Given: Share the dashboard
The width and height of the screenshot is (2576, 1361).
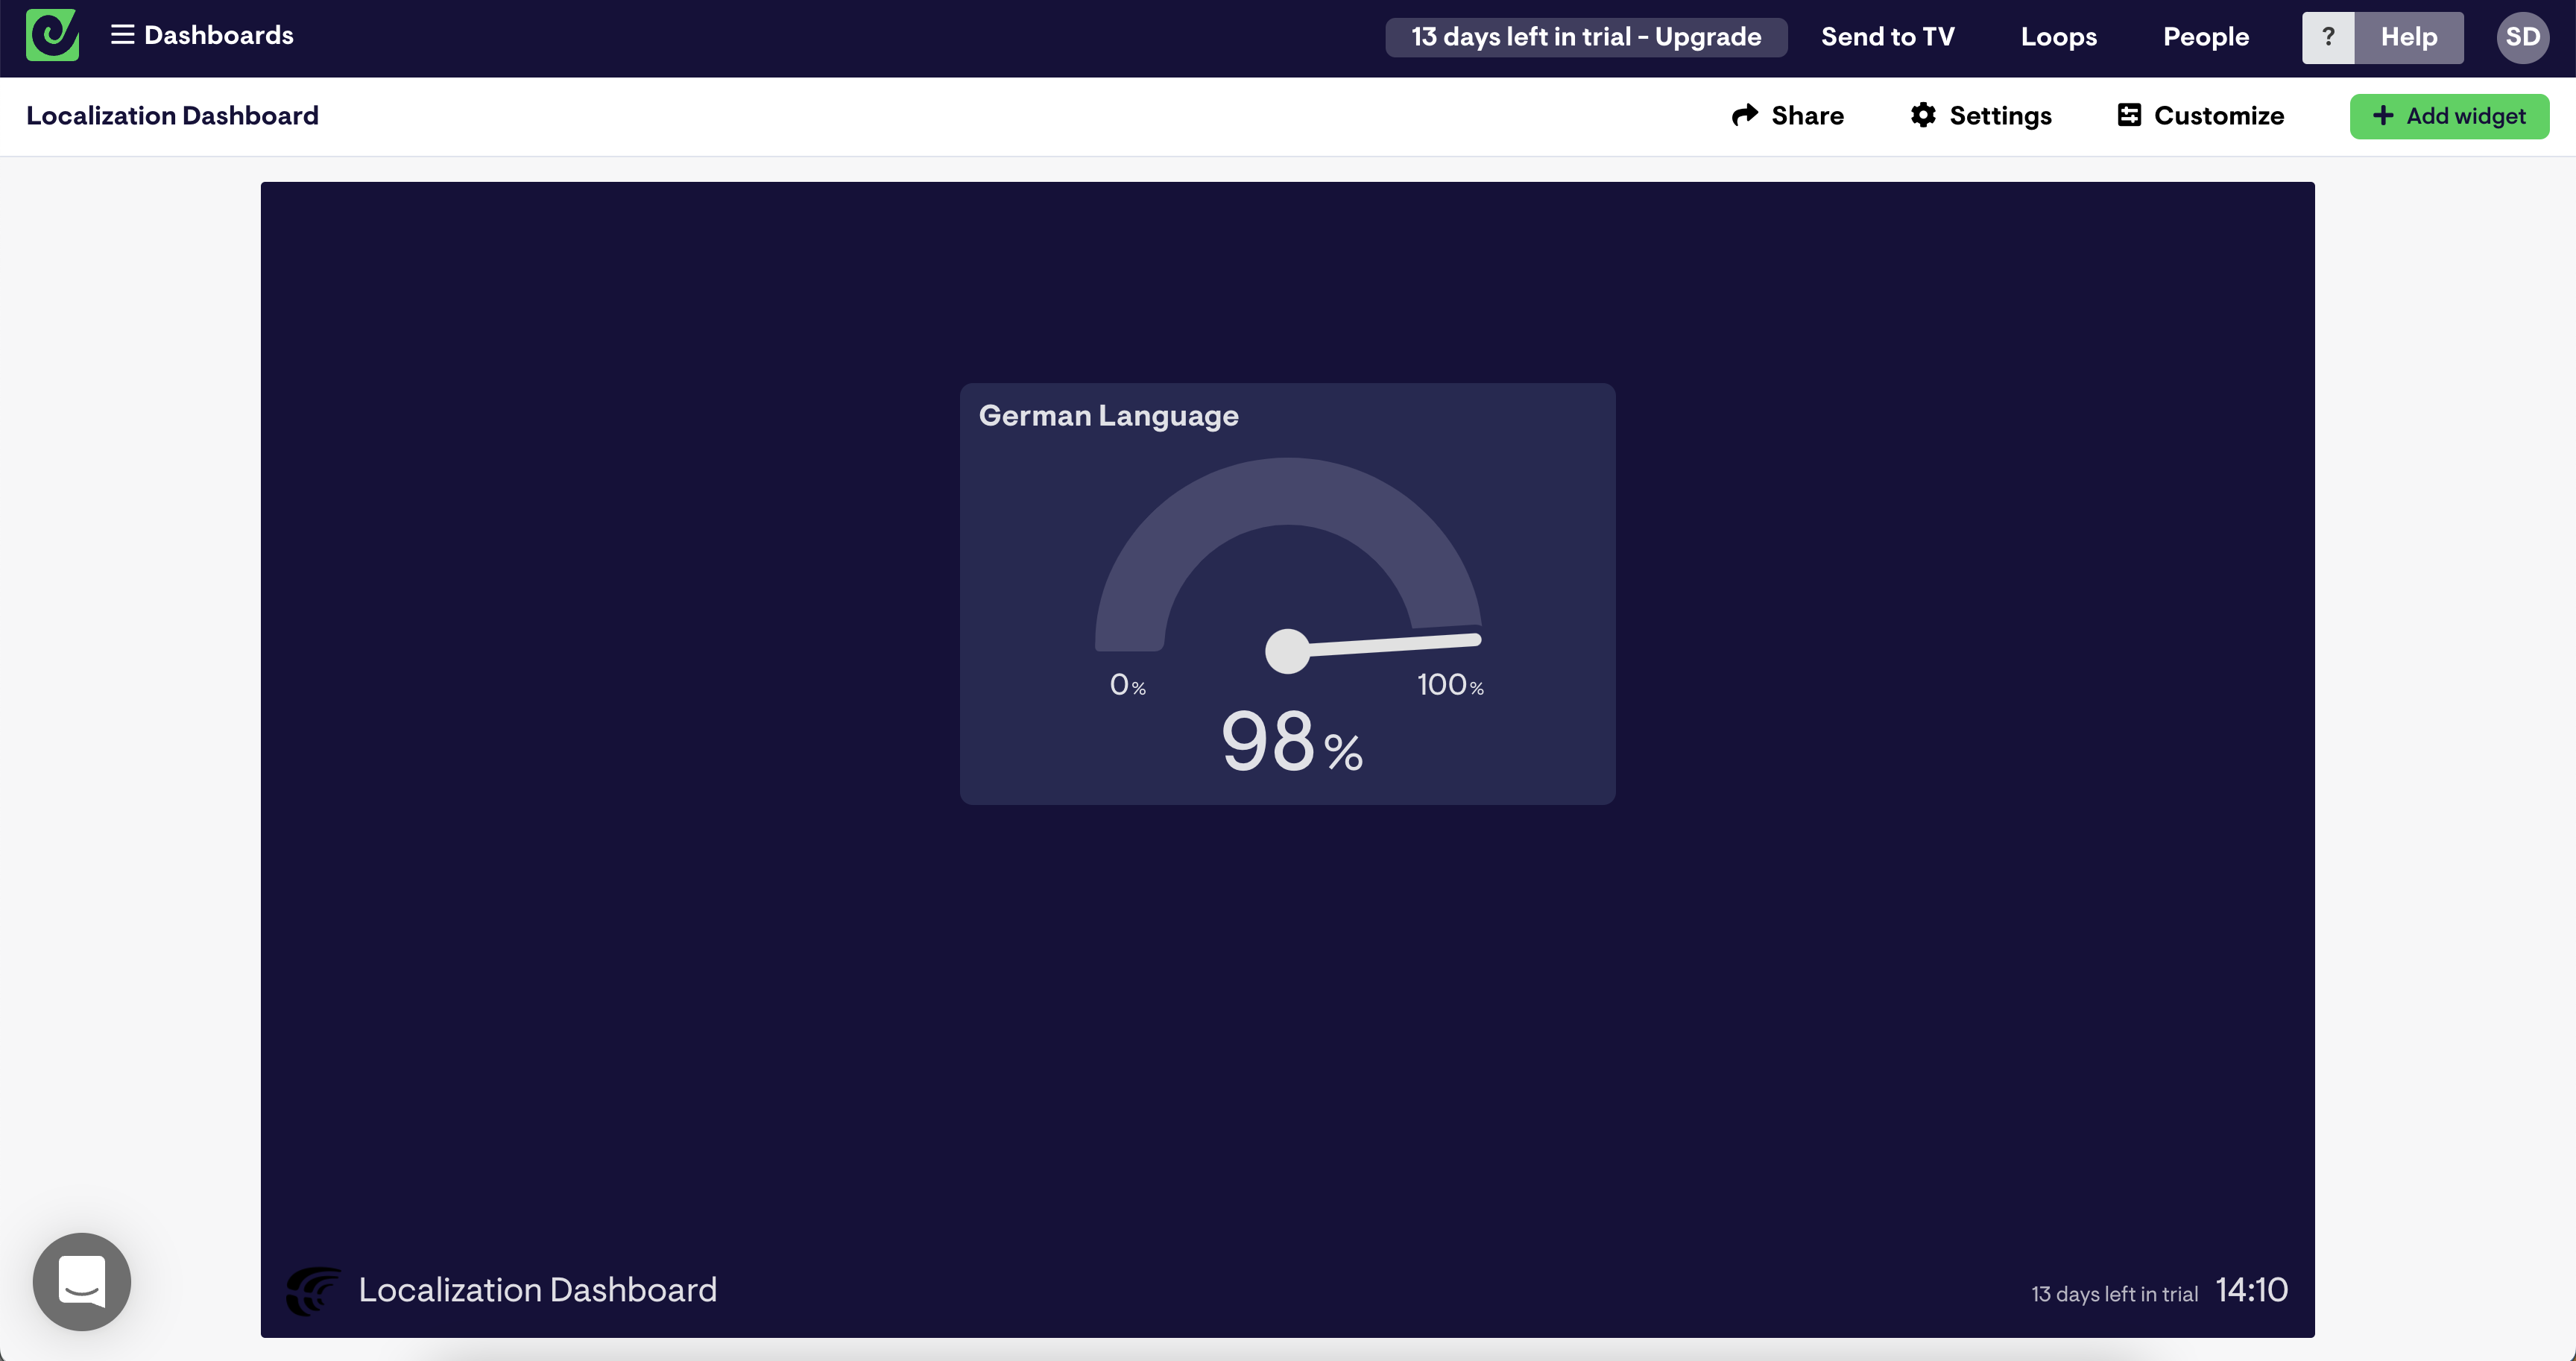Looking at the screenshot, I should pyautogui.click(x=1787, y=116).
